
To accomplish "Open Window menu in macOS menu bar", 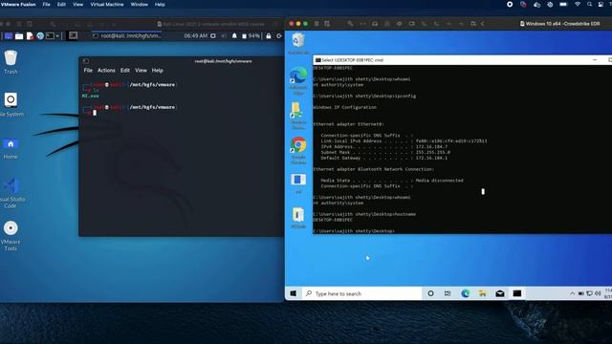I will (x=139, y=4).
